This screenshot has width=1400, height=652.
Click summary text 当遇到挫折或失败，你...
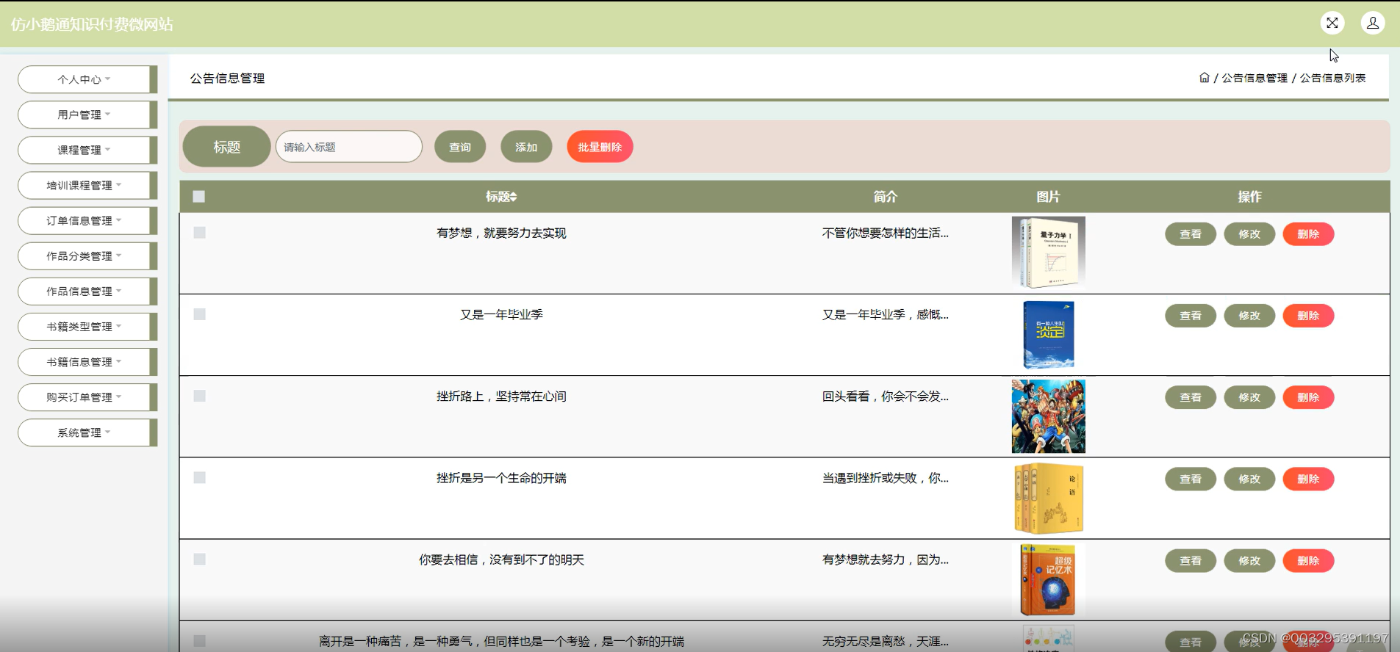point(885,478)
